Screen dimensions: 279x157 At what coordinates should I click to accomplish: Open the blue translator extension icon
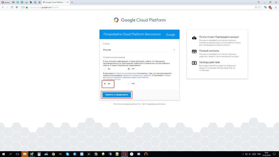(265, 7)
